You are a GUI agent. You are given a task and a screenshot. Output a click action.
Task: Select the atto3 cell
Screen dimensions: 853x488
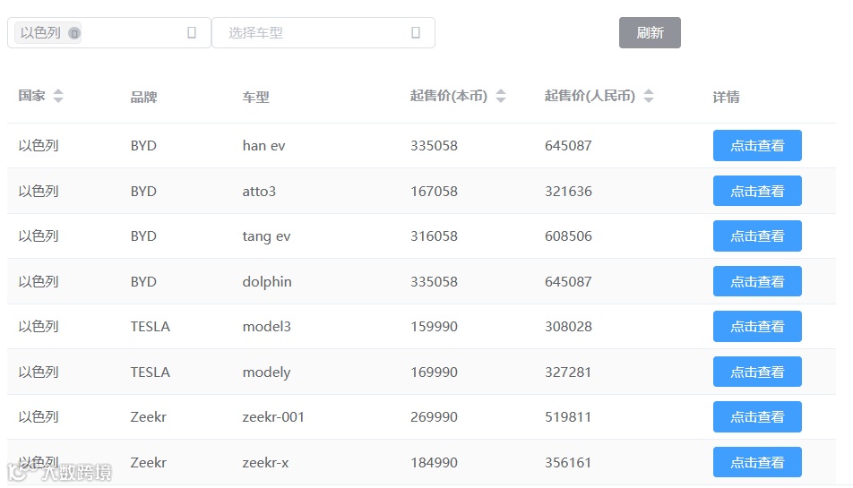(259, 192)
